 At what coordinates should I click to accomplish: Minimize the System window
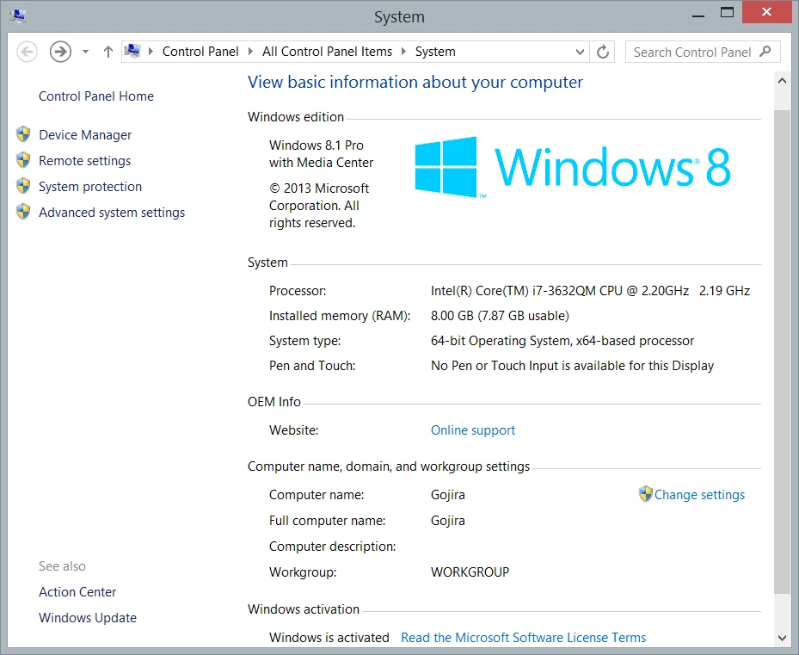[x=698, y=15]
